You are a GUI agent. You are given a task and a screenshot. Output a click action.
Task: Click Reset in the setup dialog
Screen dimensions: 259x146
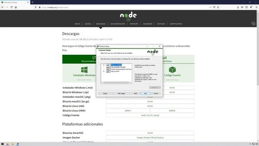coord(105,94)
